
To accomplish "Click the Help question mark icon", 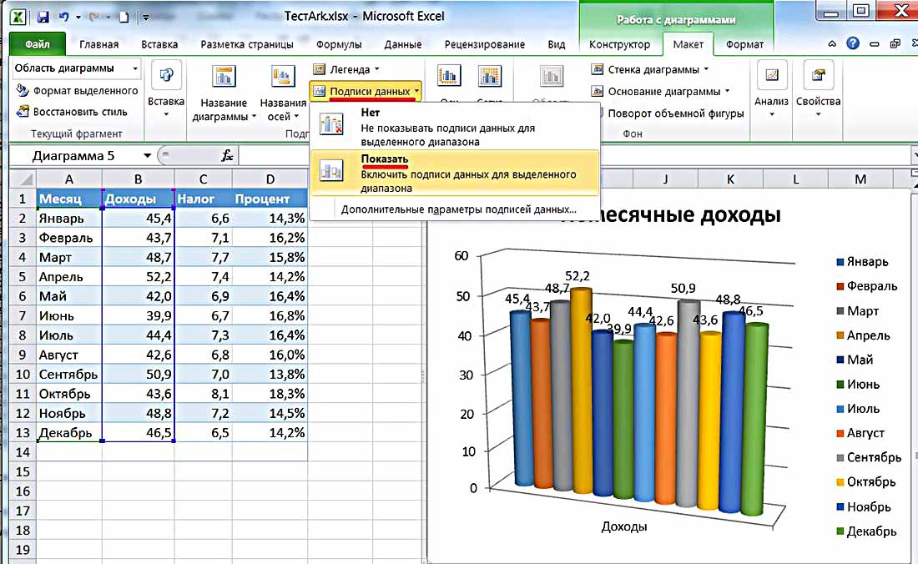I will [853, 43].
